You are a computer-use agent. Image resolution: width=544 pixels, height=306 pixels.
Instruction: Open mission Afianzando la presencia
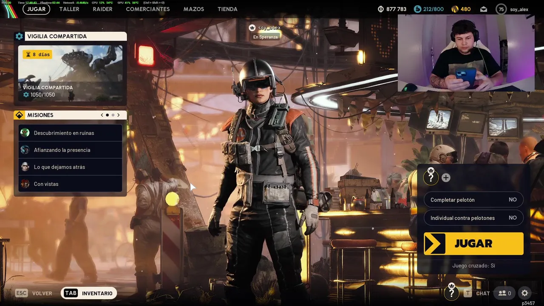click(71, 150)
